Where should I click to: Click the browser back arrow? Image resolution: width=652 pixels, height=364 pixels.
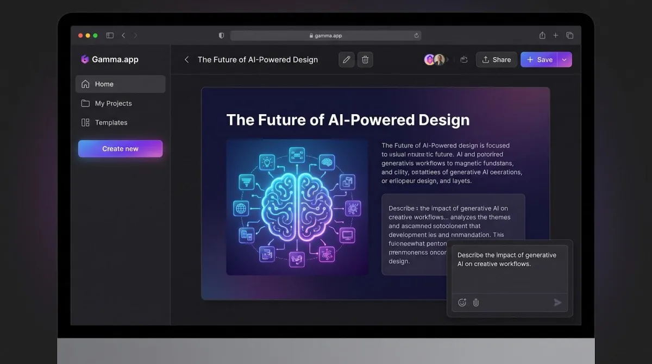coord(123,35)
